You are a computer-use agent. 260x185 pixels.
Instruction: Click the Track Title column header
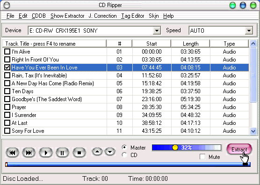click(54, 44)
